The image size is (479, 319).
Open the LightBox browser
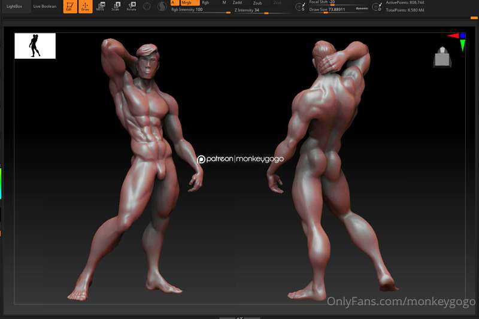(14, 6)
